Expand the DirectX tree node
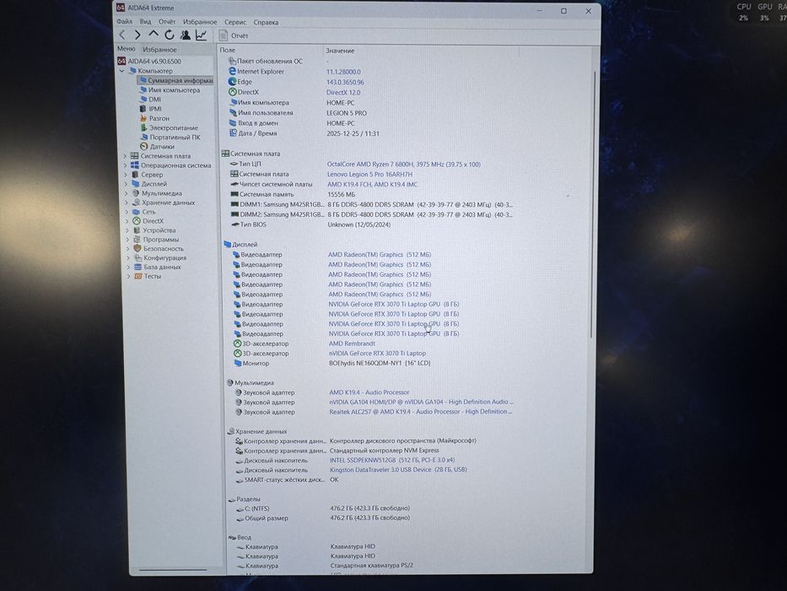787x591 pixels. click(127, 221)
